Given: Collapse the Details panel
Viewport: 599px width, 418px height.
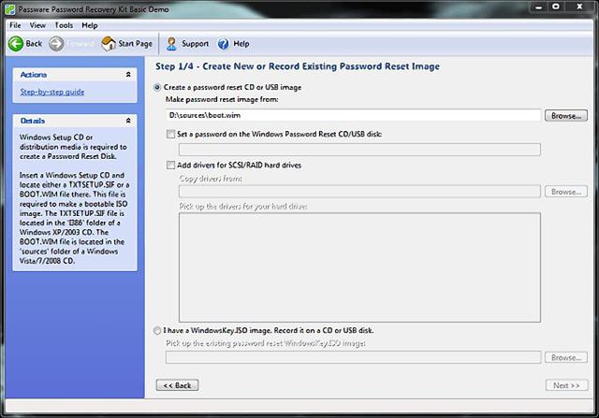Looking at the screenshot, I should 128,121.
